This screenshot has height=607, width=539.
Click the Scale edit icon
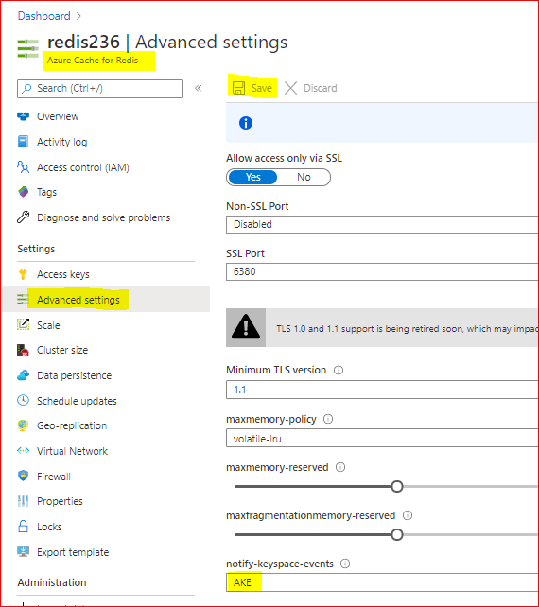tap(24, 324)
